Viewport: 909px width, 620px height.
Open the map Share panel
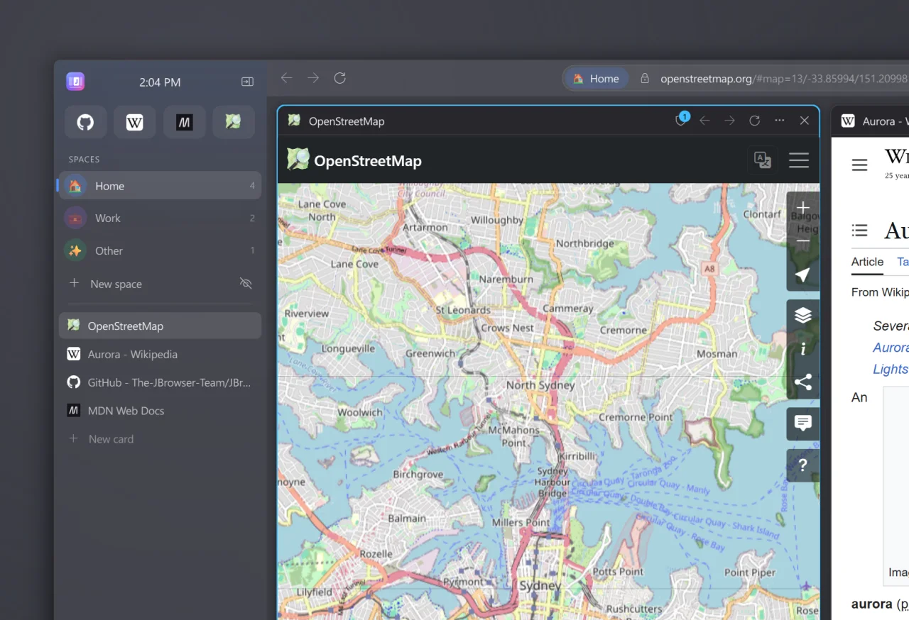click(803, 383)
